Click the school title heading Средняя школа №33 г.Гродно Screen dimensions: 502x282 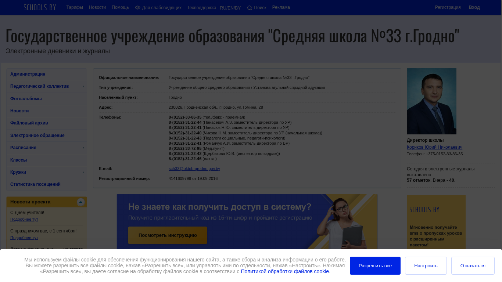click(x=233, y=36)
